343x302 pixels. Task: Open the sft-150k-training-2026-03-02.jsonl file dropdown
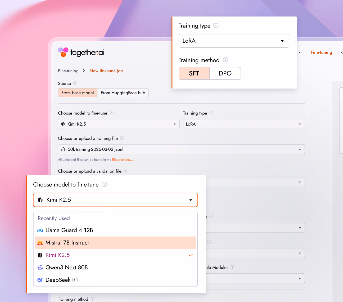coord(181,149)
